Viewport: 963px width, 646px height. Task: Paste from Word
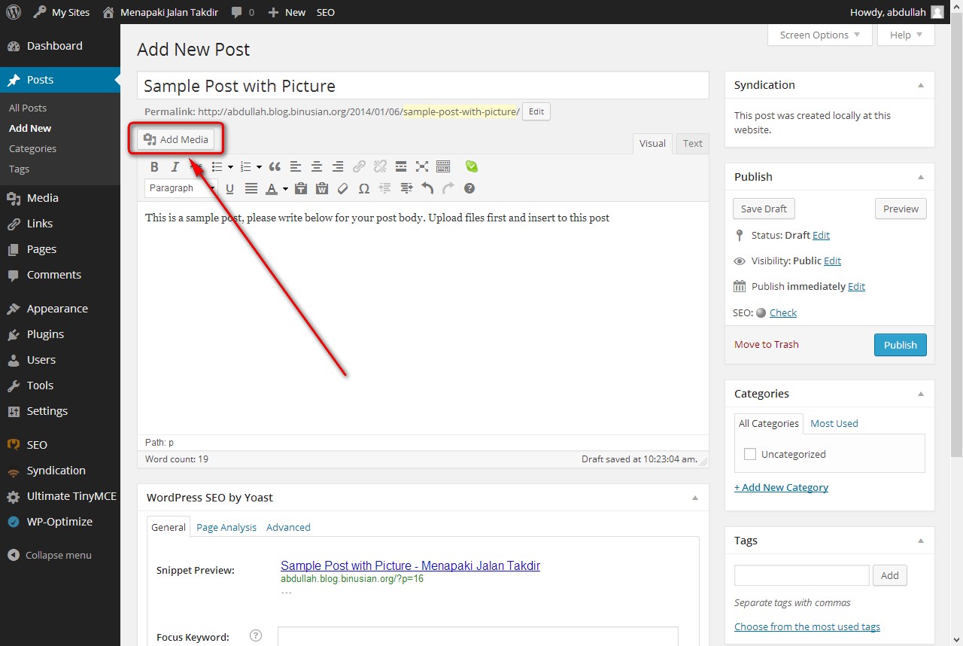322,188
